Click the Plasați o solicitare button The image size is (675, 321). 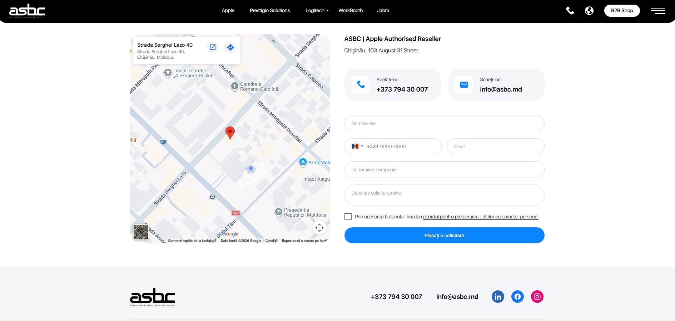point(444,235)
